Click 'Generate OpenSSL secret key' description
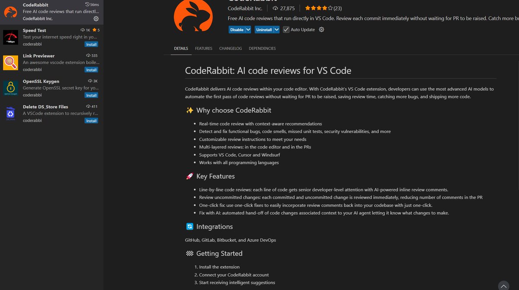 pos(61,88)
